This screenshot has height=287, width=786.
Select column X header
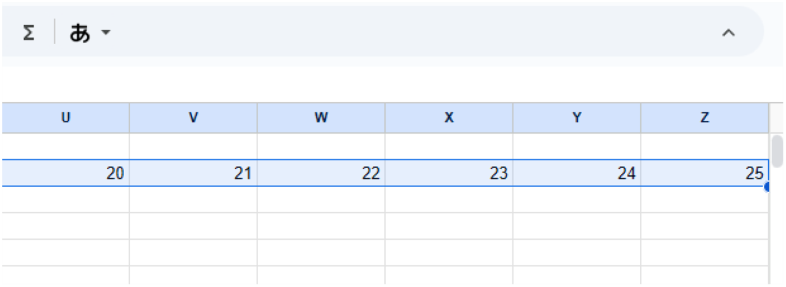(449, 118)
